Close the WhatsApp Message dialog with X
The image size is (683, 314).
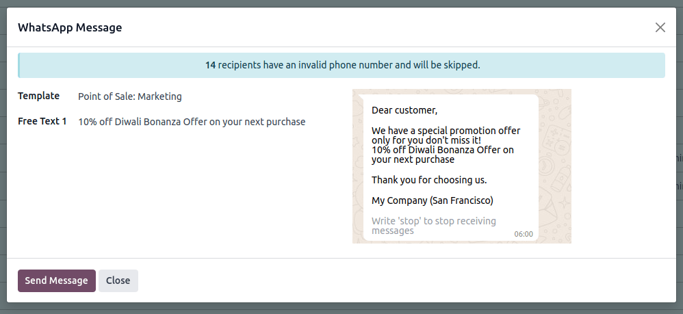pos(660,27)
